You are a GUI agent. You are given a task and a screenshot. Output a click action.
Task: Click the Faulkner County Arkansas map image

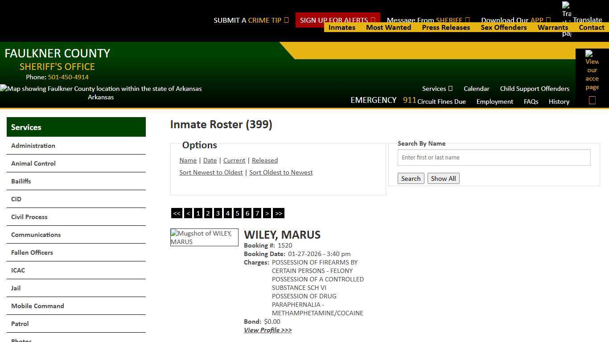[x=101, y=89]
